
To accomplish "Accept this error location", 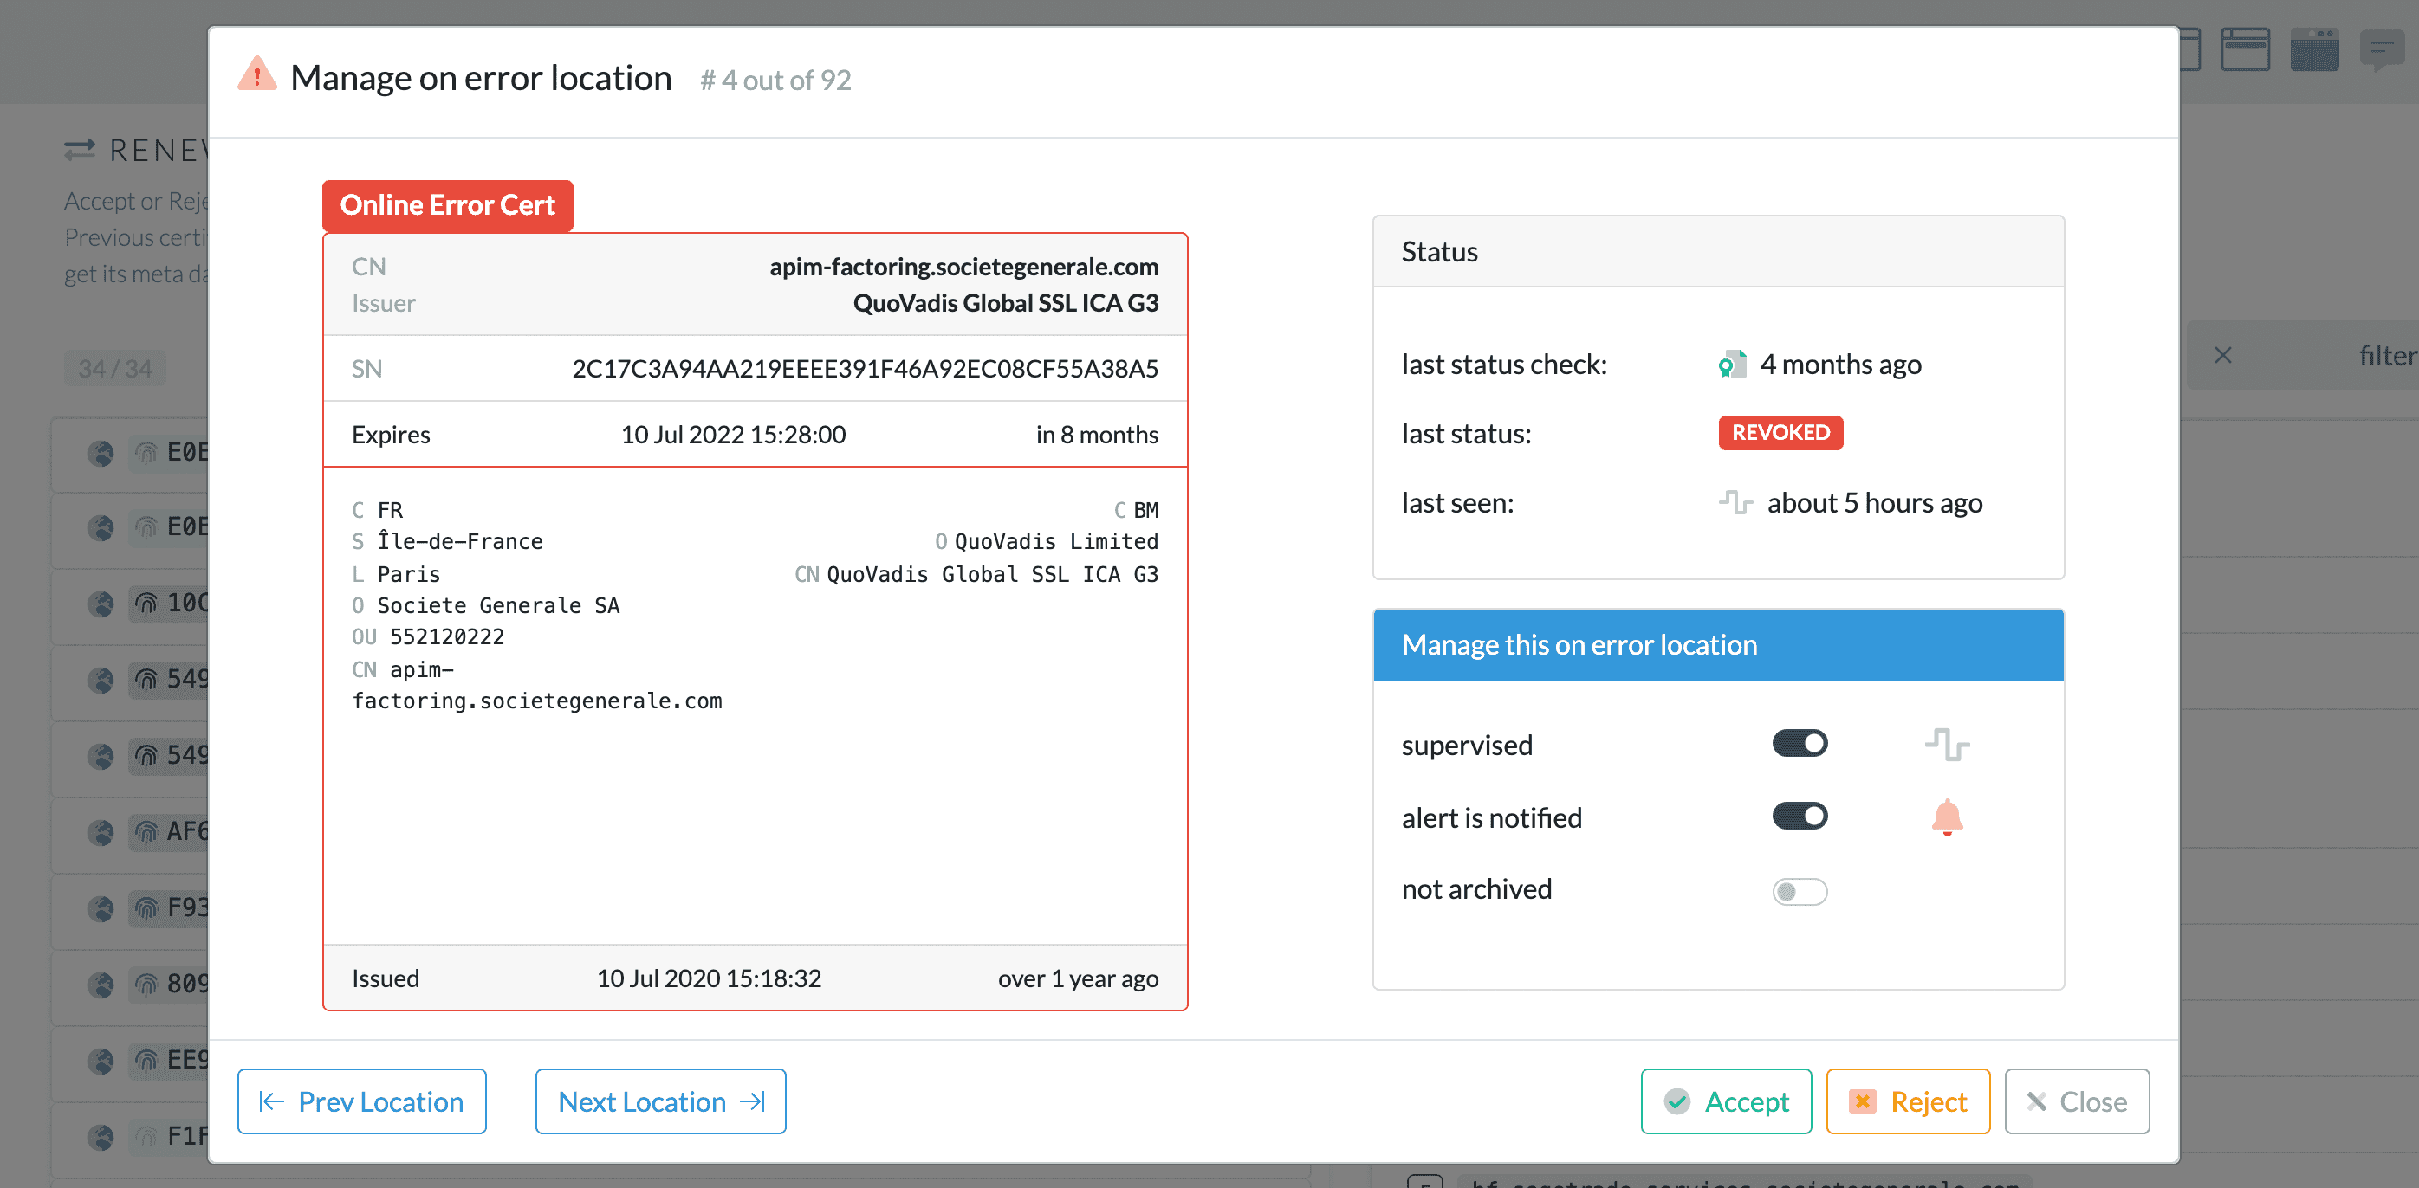I will click(1726, 1101).
